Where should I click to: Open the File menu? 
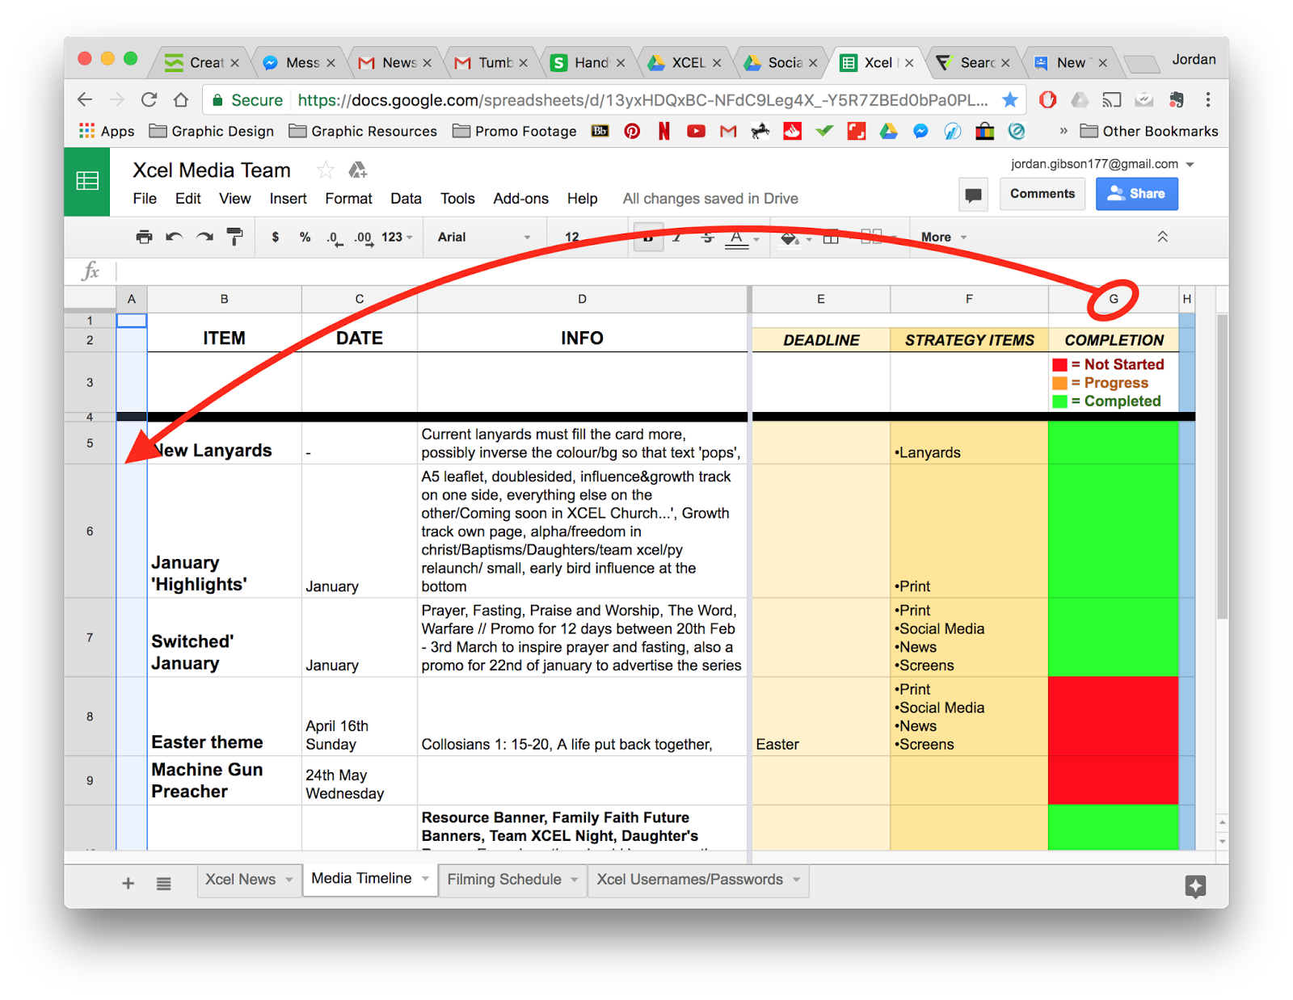click(x=145, y=199)
